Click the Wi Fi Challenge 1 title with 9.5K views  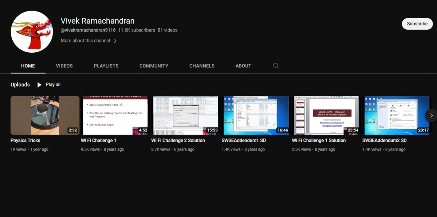[x=99, y=140]
